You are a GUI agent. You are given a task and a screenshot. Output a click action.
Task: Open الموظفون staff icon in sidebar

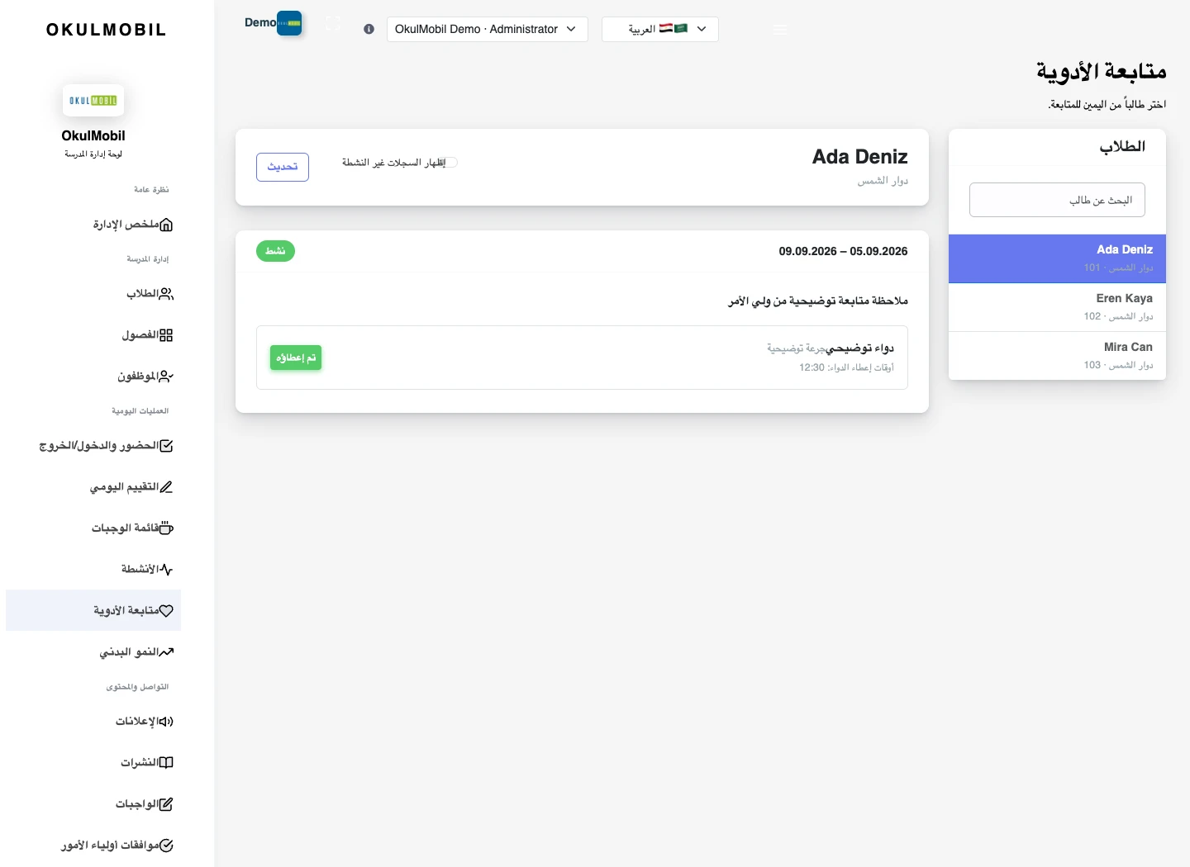166,377
